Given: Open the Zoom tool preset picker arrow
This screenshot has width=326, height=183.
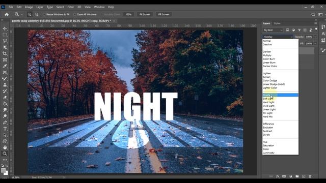Looking at the screenshot, I should pos(21,15).
